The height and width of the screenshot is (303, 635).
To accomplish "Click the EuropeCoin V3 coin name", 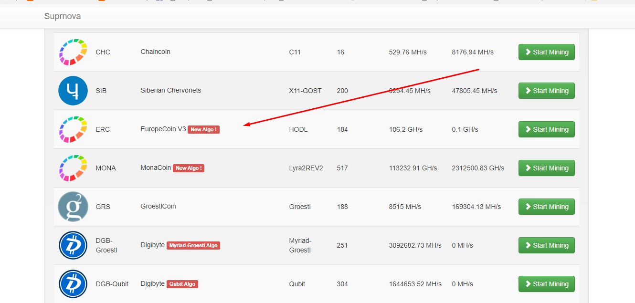I will coord(163,129).
